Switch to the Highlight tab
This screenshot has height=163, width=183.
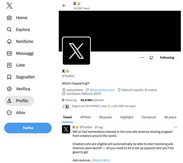pos(127,117)
